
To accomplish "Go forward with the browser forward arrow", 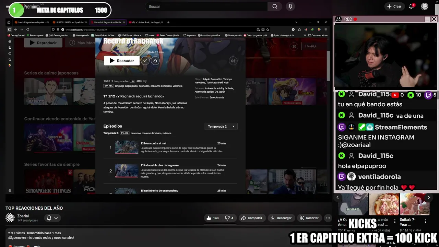I will [x=21, y=30].
